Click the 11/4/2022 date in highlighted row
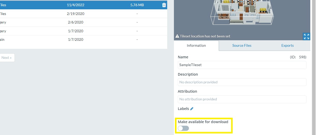This screenshot has height=135, width=316. 76,5
